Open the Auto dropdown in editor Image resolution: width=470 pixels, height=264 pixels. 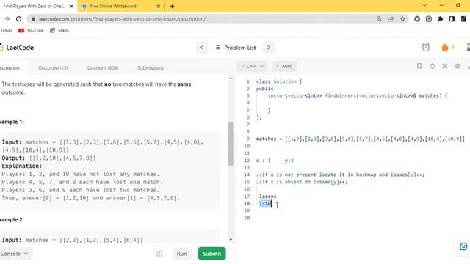[284, 66]
